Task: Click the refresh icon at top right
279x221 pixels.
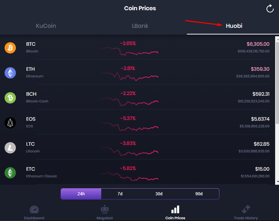Action: (x=270, y=8)
